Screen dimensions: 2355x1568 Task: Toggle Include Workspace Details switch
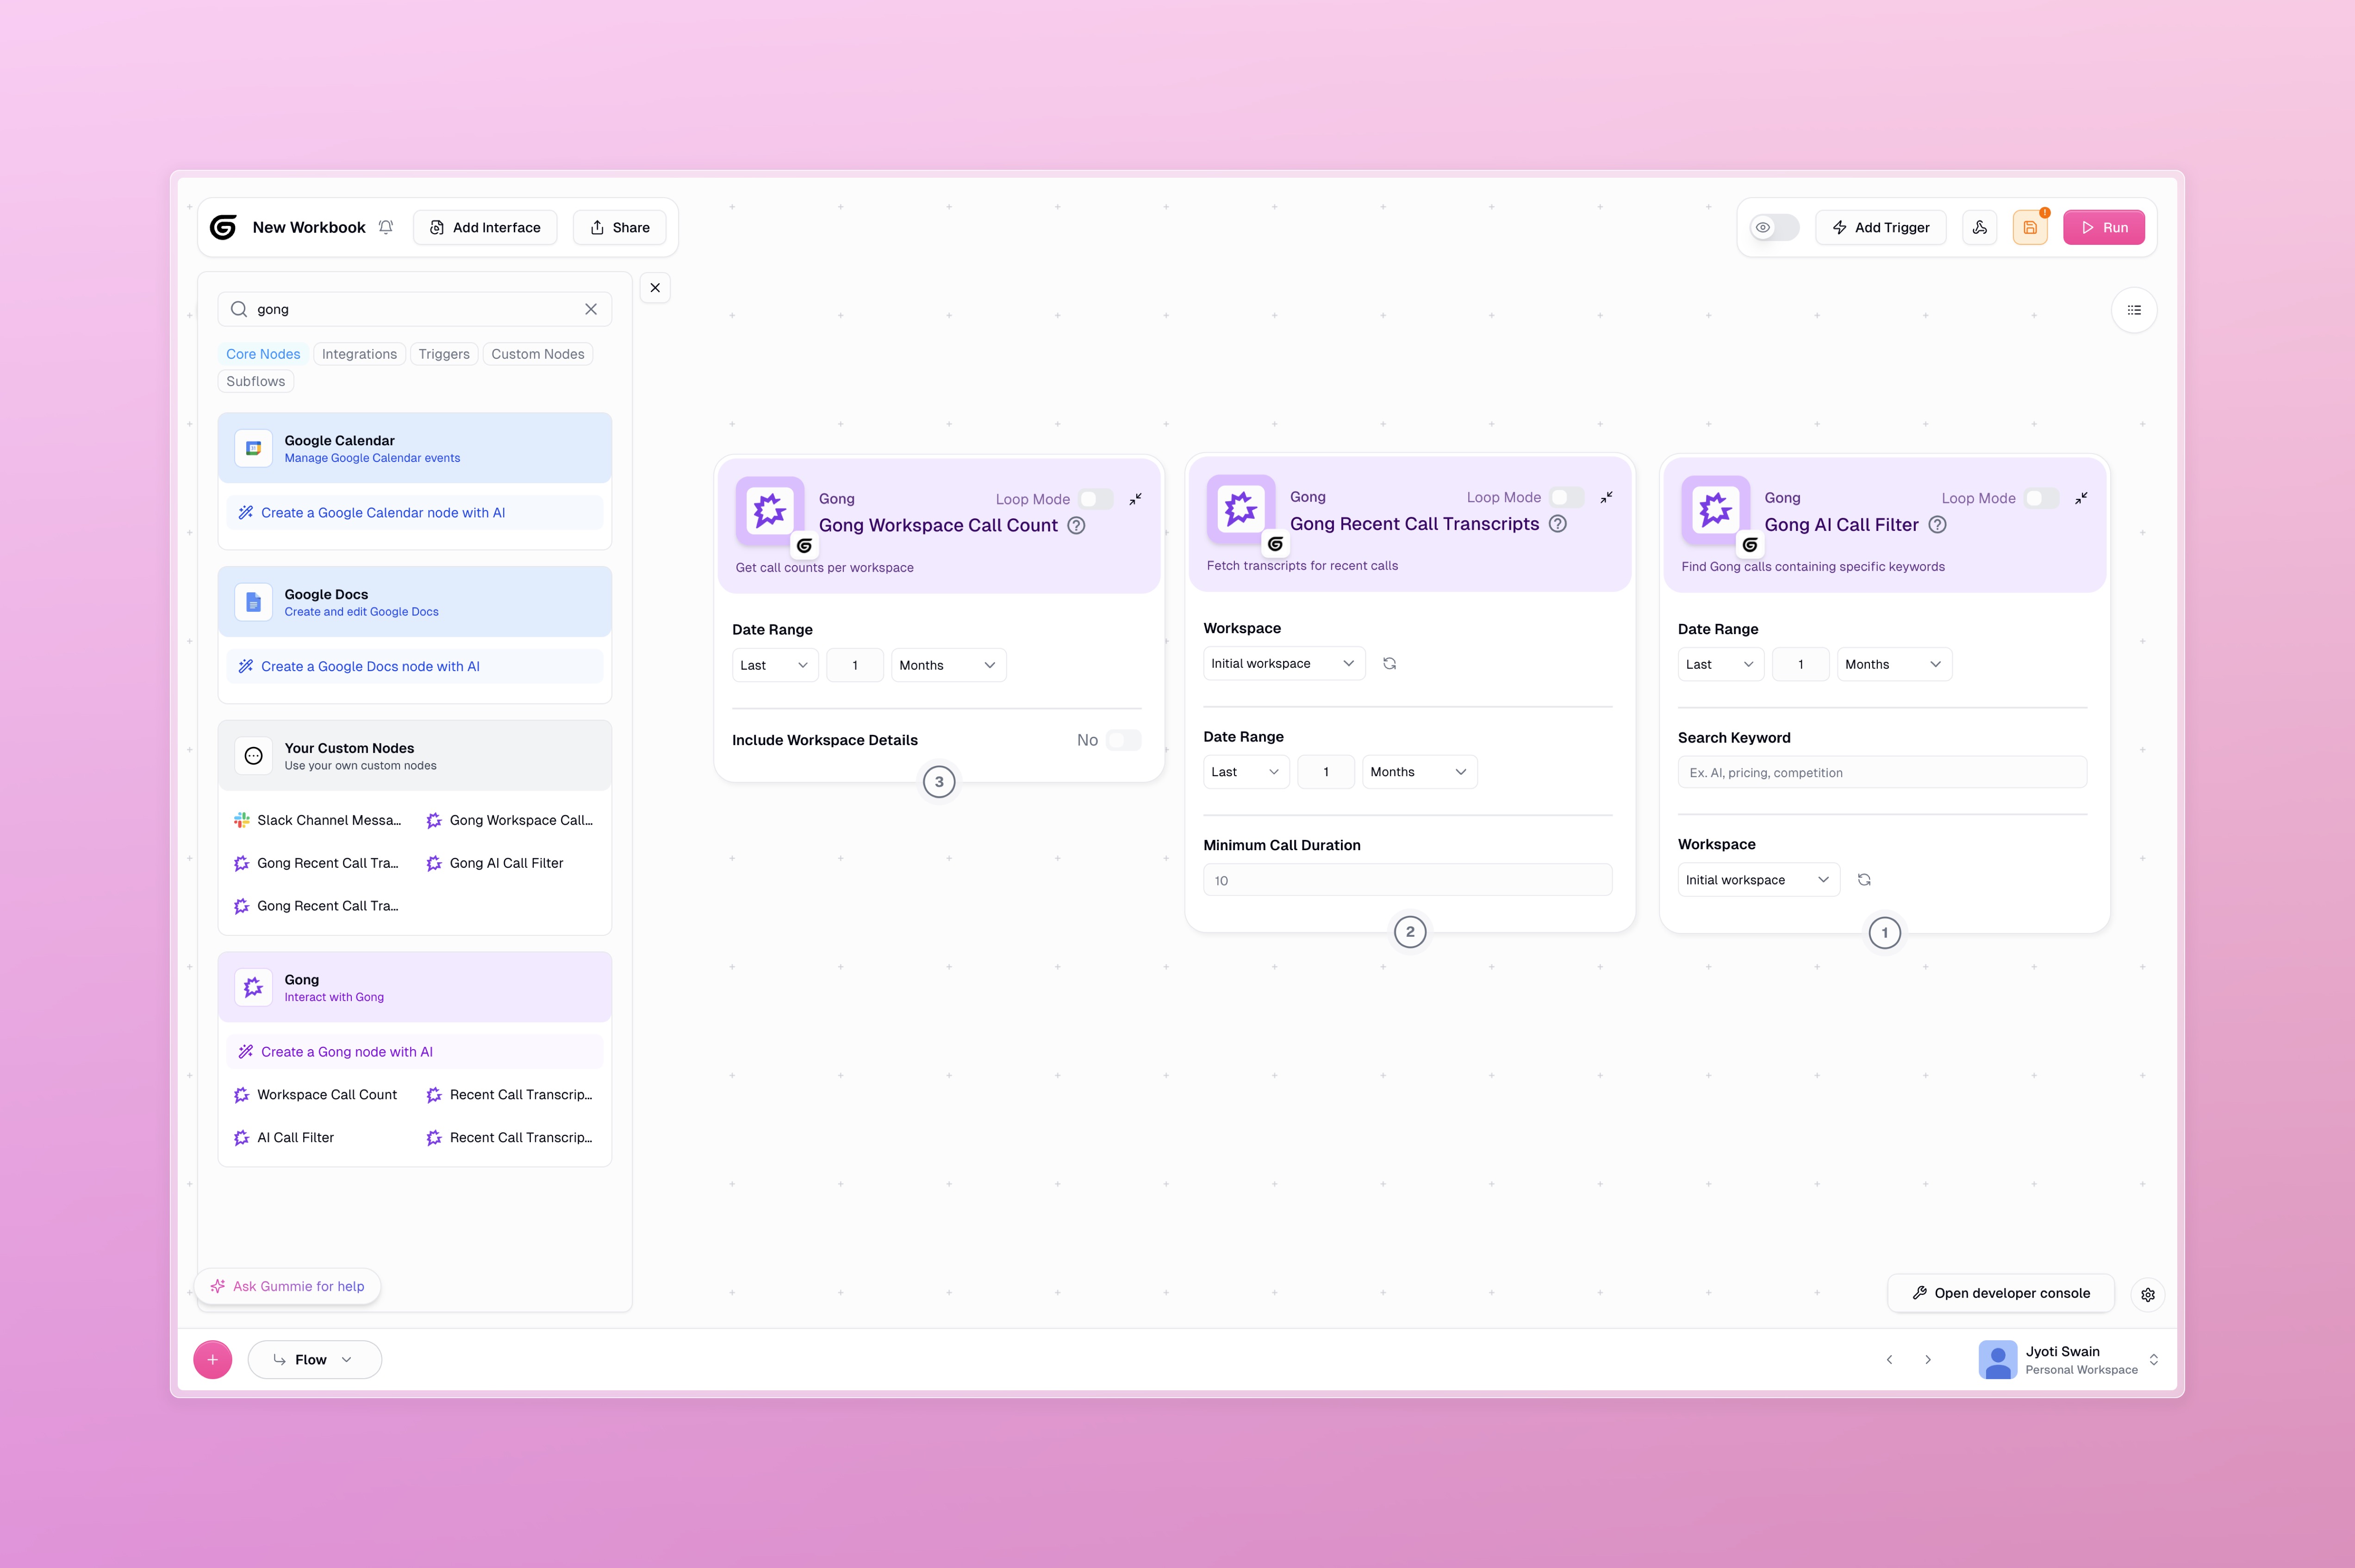coord(1122,740)
